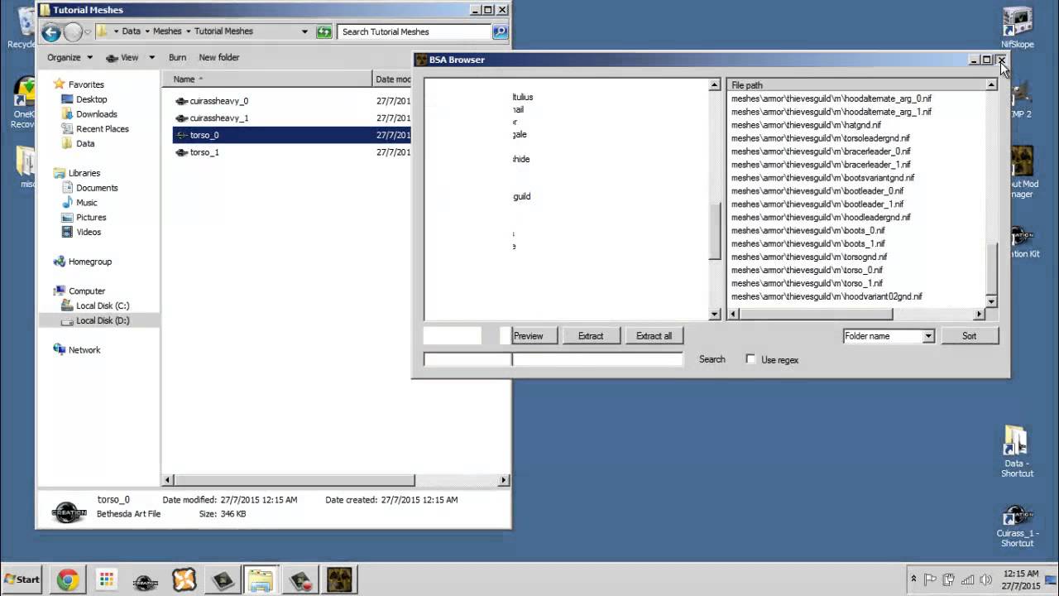Open Recent Places in navigation pane
This screenshot has height=596, width=1059.
[x=102, y=129]
